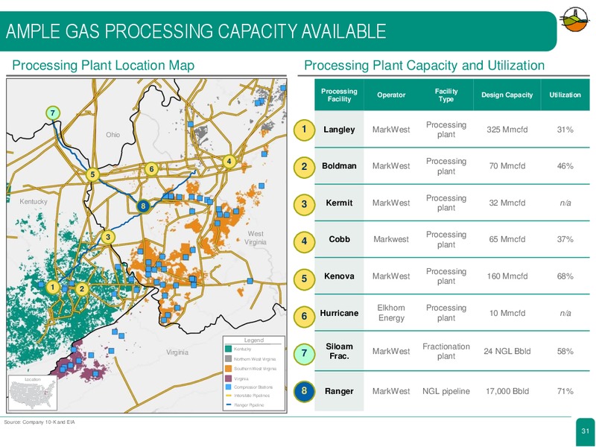Viewport: 596px width, 447px height.
Task: Click the 'Facility Type' column header
Action: 446,95
